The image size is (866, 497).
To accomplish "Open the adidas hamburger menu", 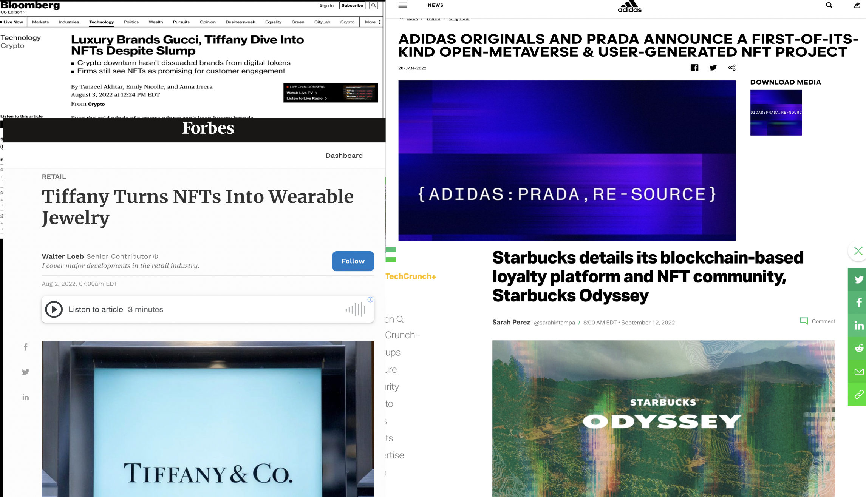I will click(x=403, y=5).
